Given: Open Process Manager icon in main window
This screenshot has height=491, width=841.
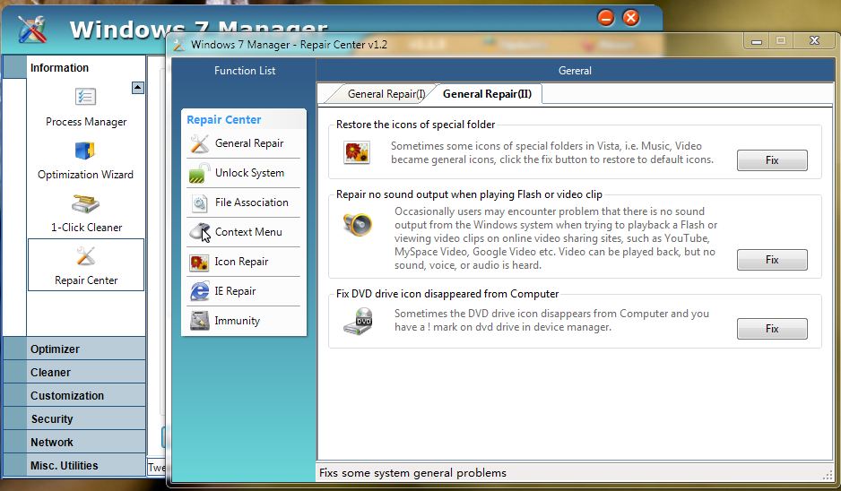Looking at the screenshot, I should point(85,97).
